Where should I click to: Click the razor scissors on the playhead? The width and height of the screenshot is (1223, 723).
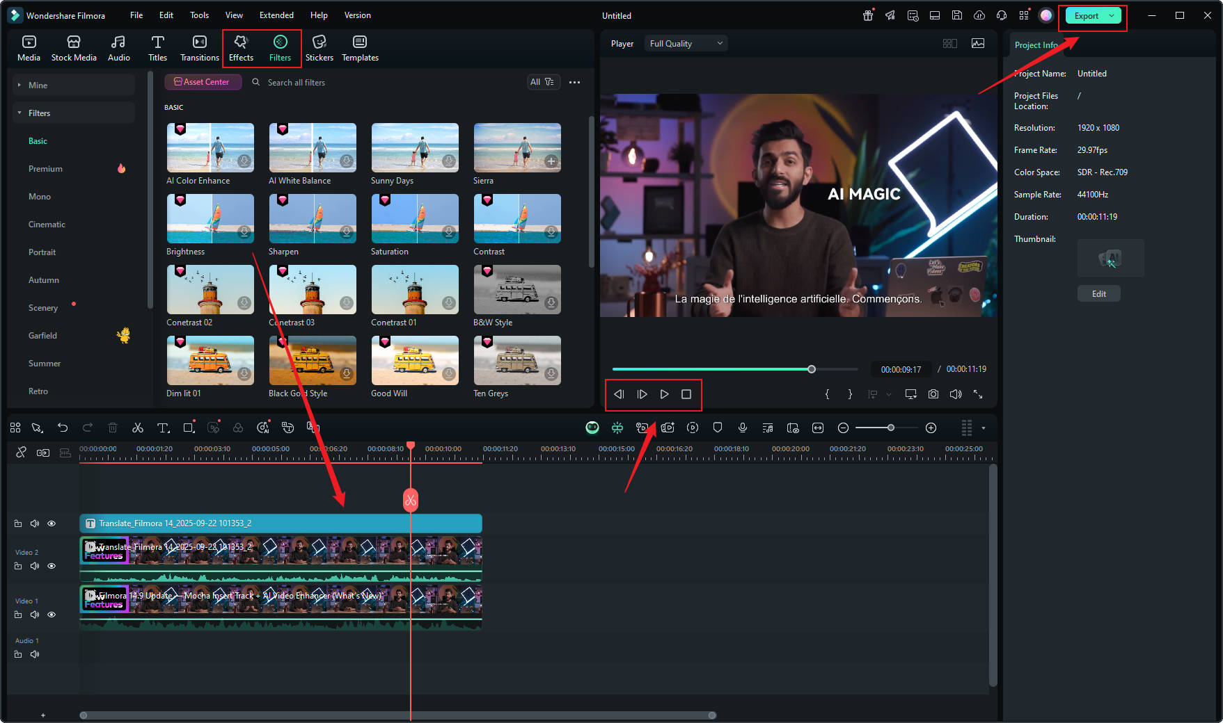coord(411,500)
